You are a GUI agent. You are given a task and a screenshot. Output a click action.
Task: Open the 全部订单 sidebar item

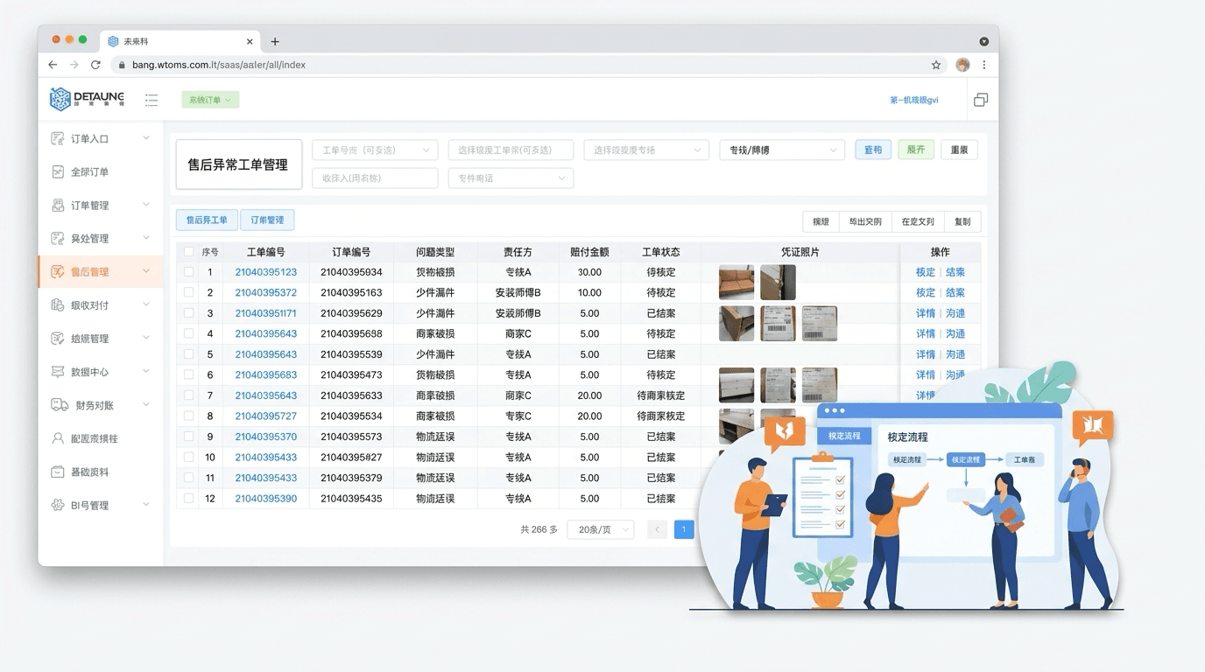pos(101,171)
